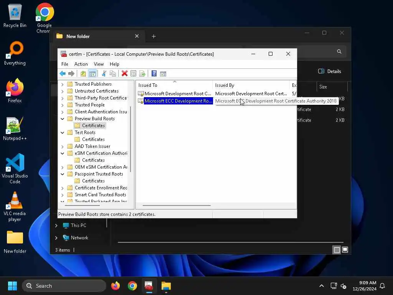Click horizontal scrollbar of certificate list

tap(177, 206)
